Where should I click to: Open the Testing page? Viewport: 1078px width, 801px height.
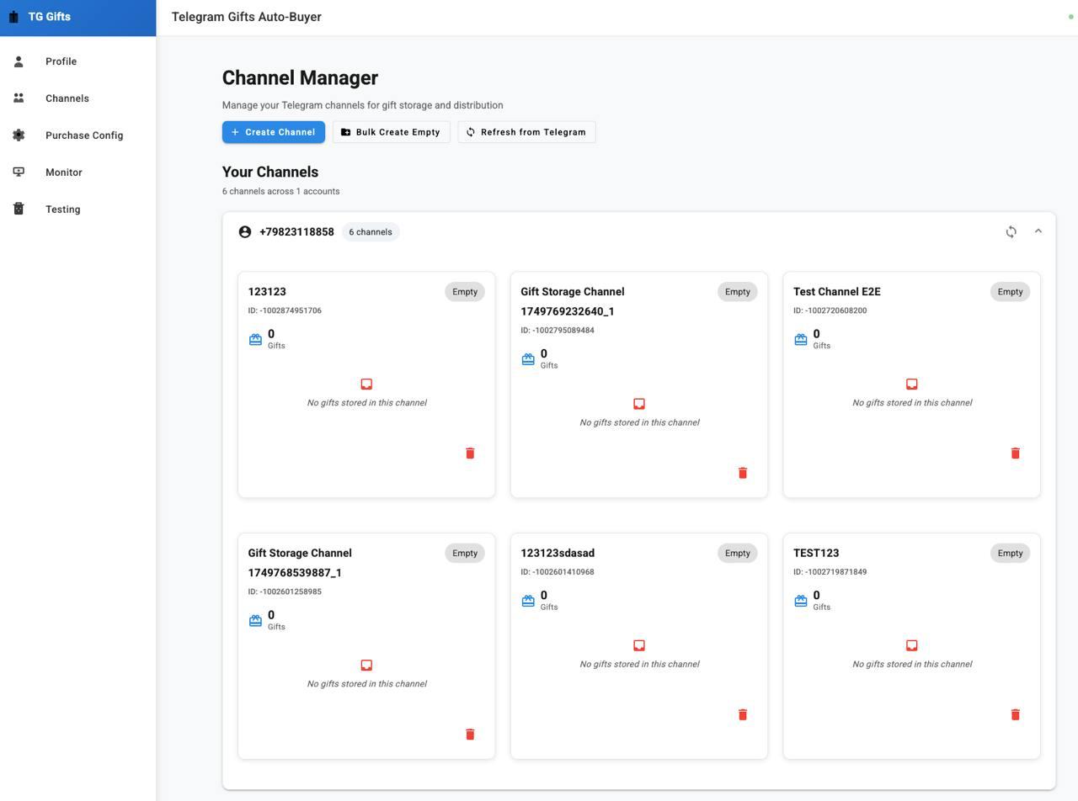(78, 210)
